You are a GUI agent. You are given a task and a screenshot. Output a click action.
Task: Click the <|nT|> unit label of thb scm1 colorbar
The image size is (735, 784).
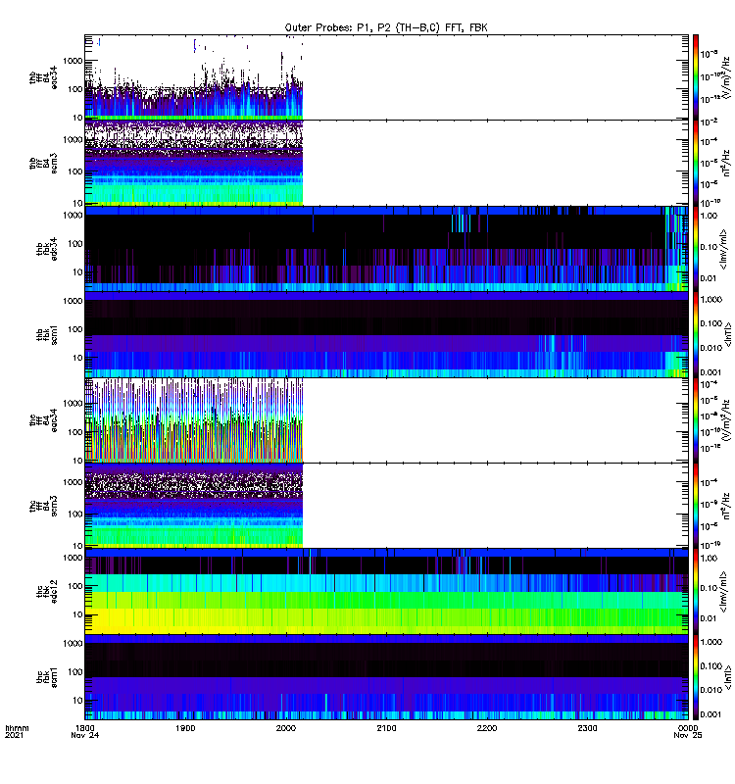(x=727, y=334)
